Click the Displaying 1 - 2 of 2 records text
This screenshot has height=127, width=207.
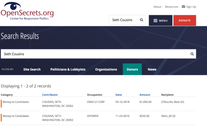26,86
